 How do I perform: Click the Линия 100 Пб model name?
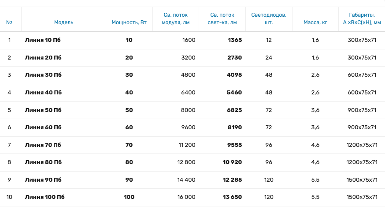(x=44, y=197)
